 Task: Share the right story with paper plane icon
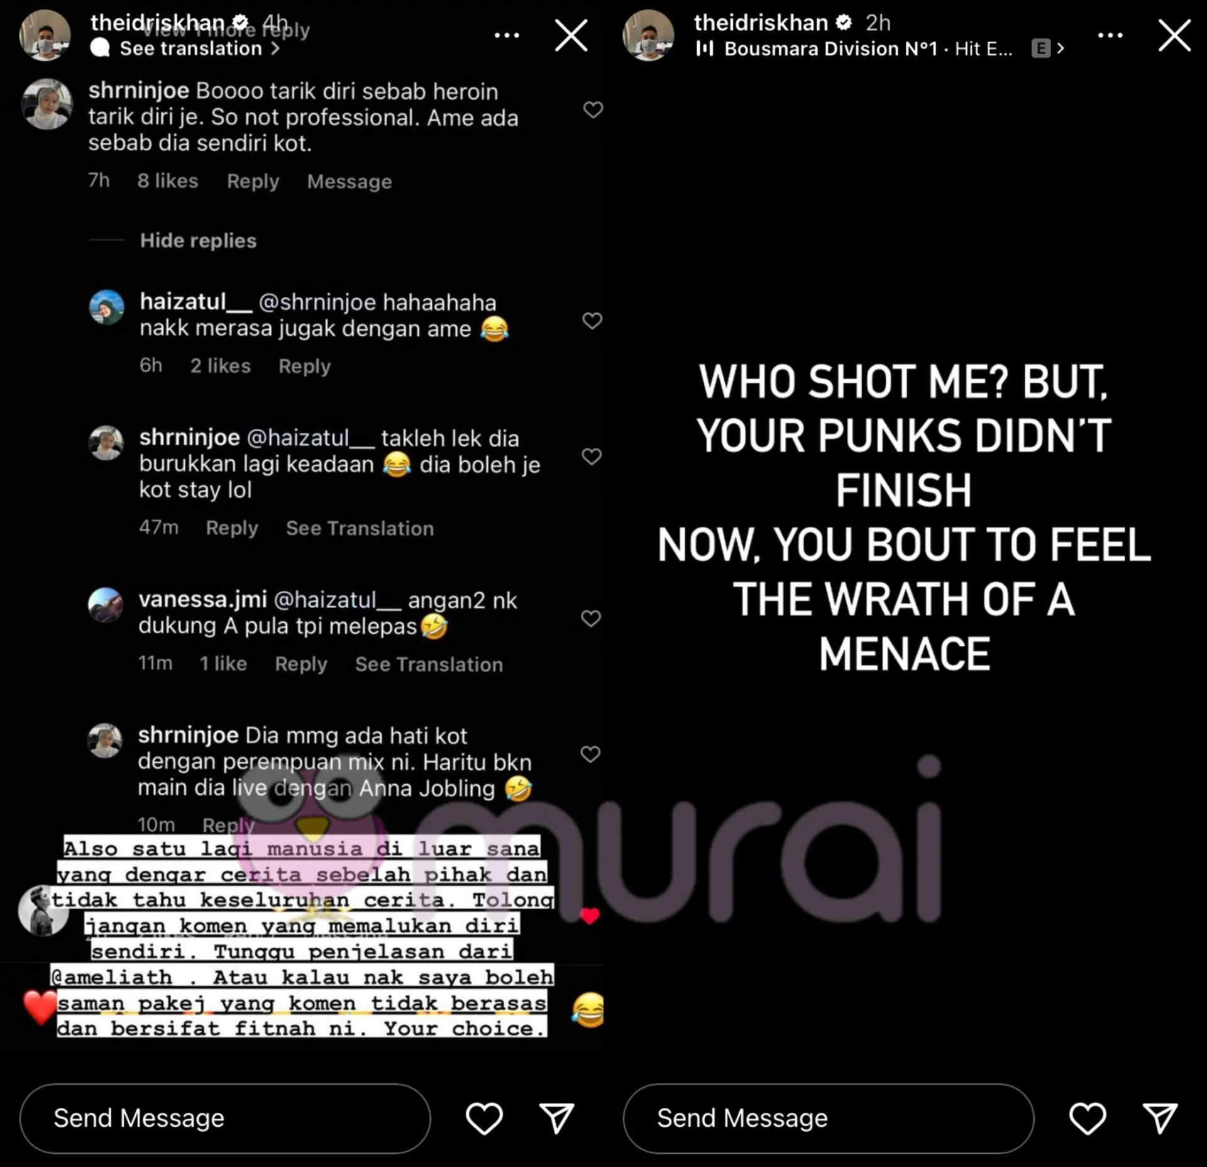coord(1160,1118)
